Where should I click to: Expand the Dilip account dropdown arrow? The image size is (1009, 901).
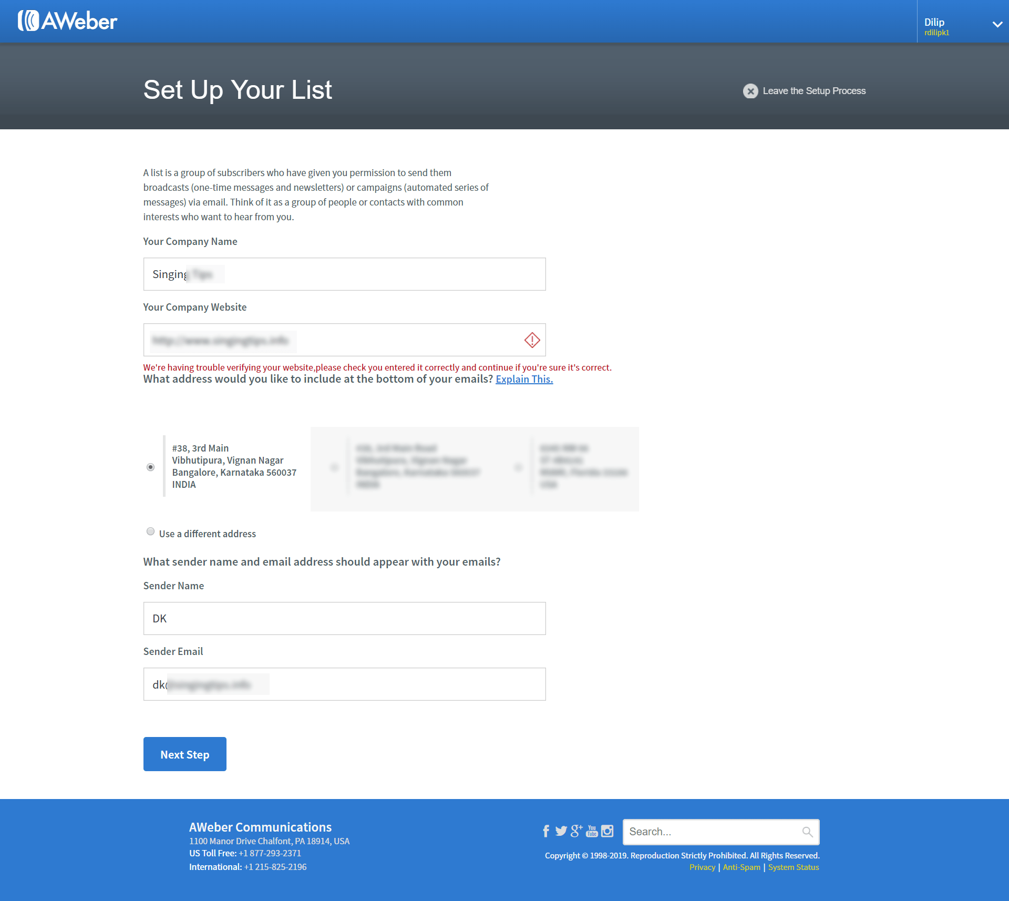coord(997,24)
